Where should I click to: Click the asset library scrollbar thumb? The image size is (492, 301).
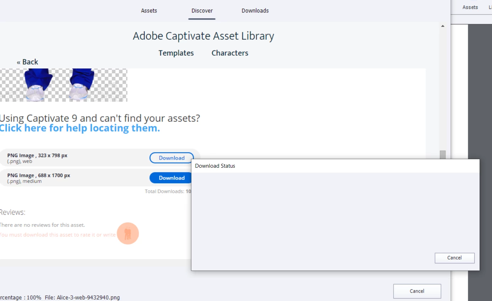pyautogui.click(x=442, y=155)
